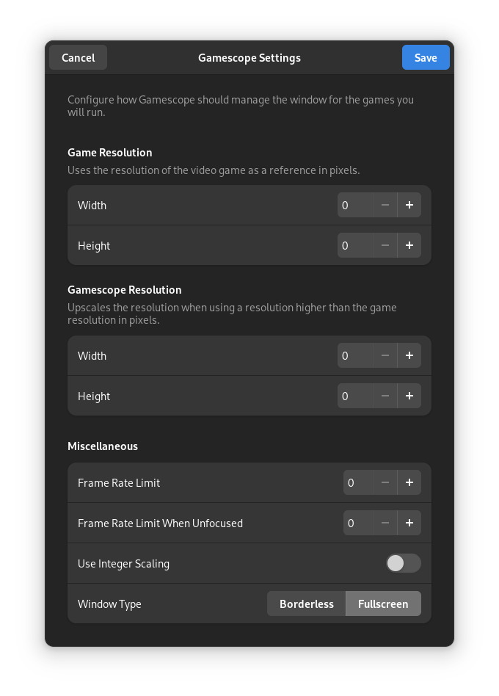Decrease Gamescope Resolution Width value

385,356
